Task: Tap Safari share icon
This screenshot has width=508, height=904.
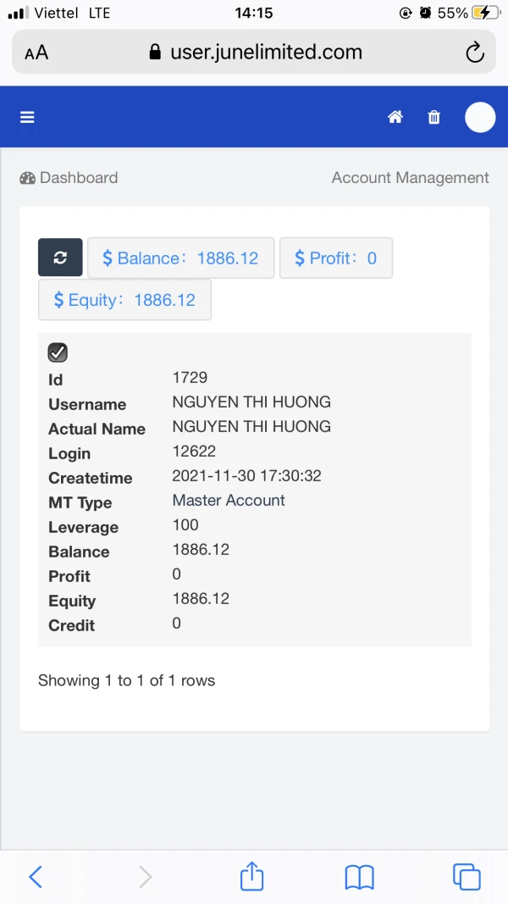Action: pyautogui.click(x=251, y=876)
